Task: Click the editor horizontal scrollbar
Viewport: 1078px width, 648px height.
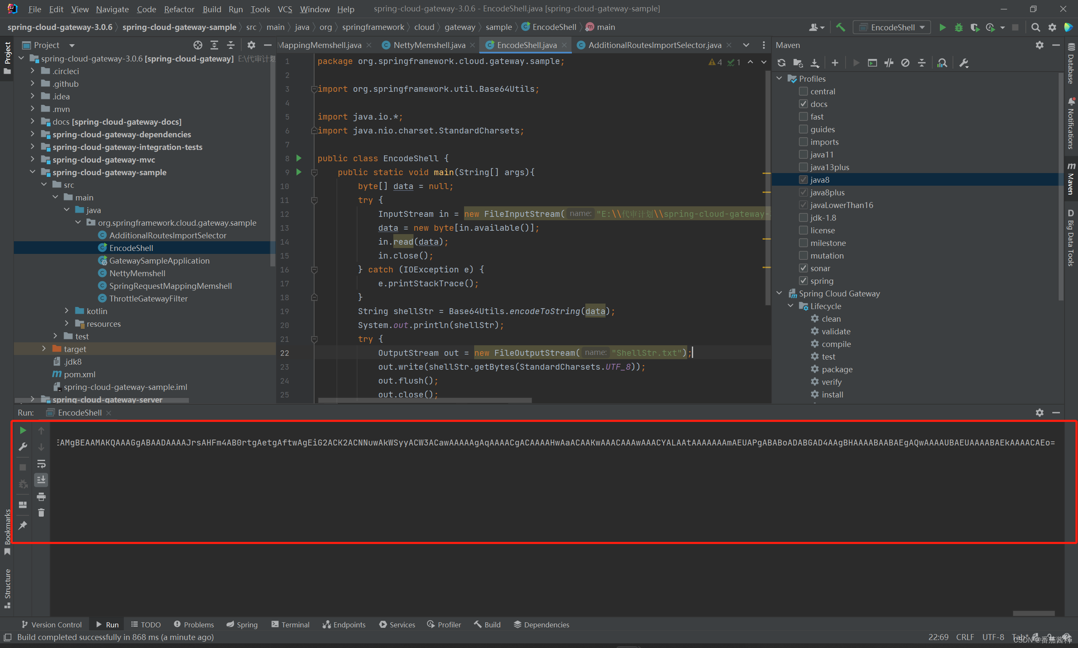Action: point(425,400)
